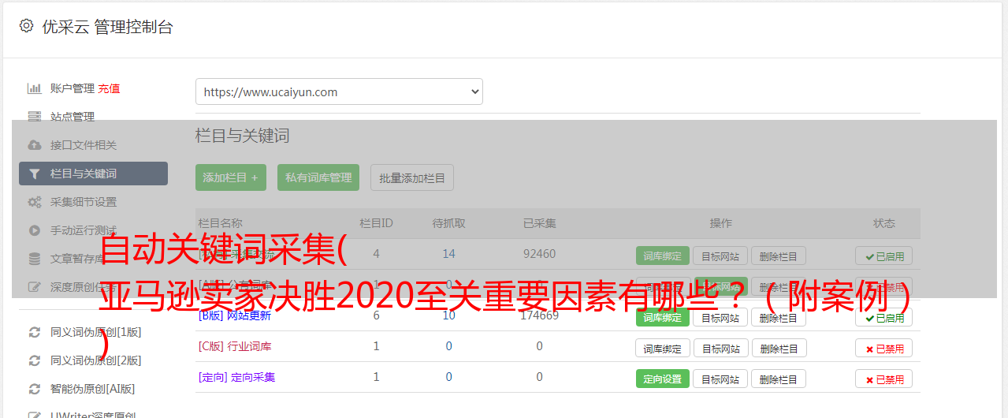Click 删除栏目 for [B版] 网站更新
Viewport: 1008px width, 418px height.
coord(779,317)
